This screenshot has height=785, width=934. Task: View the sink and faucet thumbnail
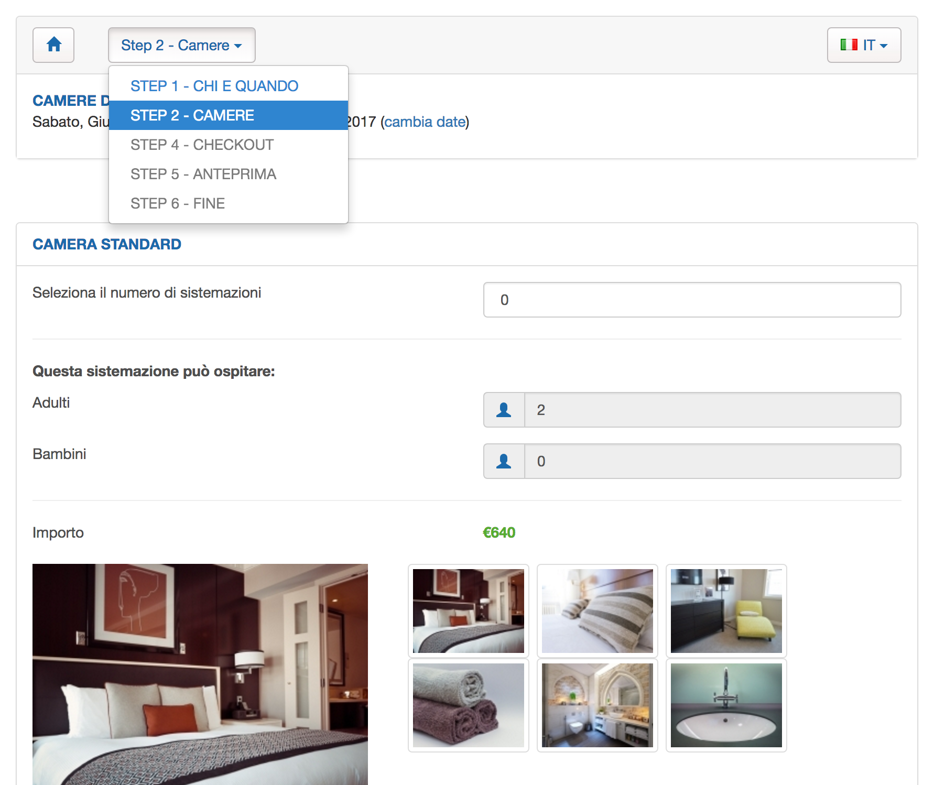point(726,705)
